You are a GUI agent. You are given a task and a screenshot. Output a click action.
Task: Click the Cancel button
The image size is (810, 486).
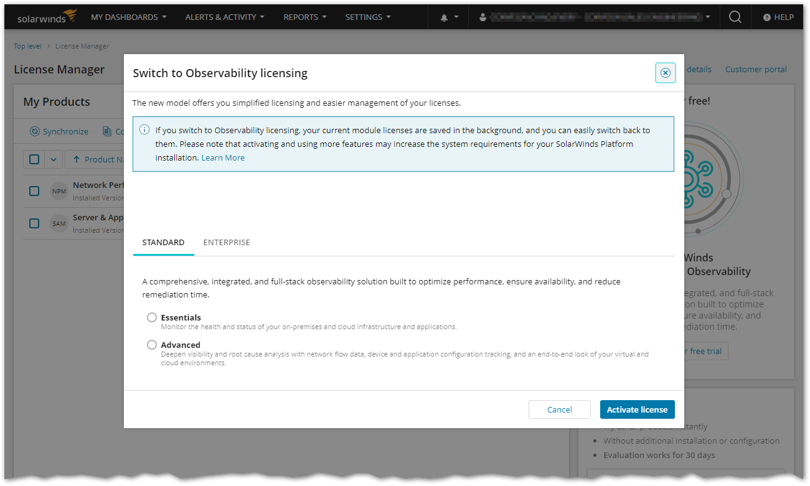[x=560, y=409]
